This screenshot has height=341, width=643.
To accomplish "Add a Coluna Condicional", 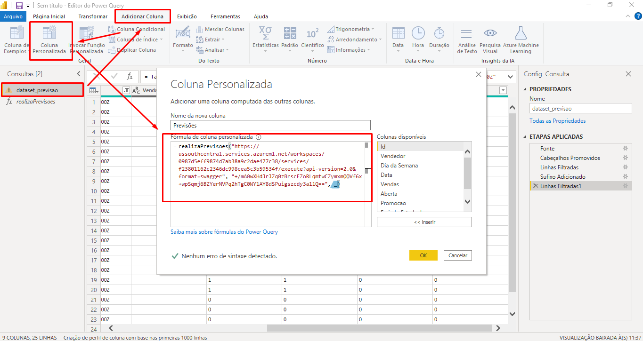I will click(137, 29).
